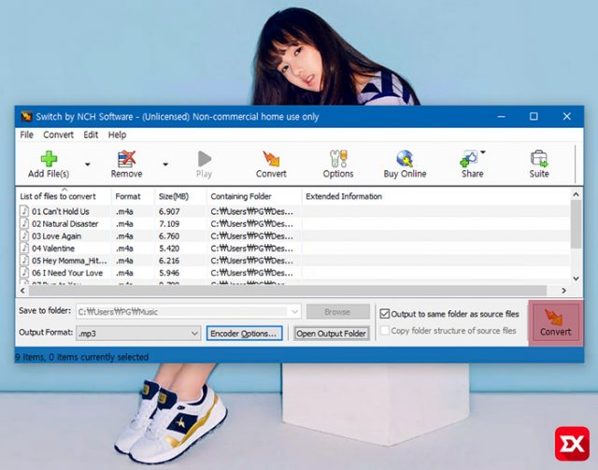This screenshot has width=598, height=470.
Task: Select the file 03 Love Again
Action: (56, 236)
